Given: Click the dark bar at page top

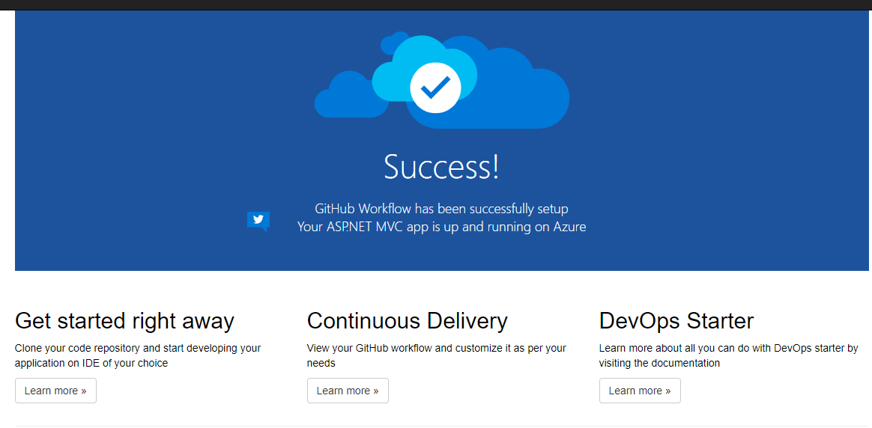Looking at the screenshot, I should (x=436, y=4).
